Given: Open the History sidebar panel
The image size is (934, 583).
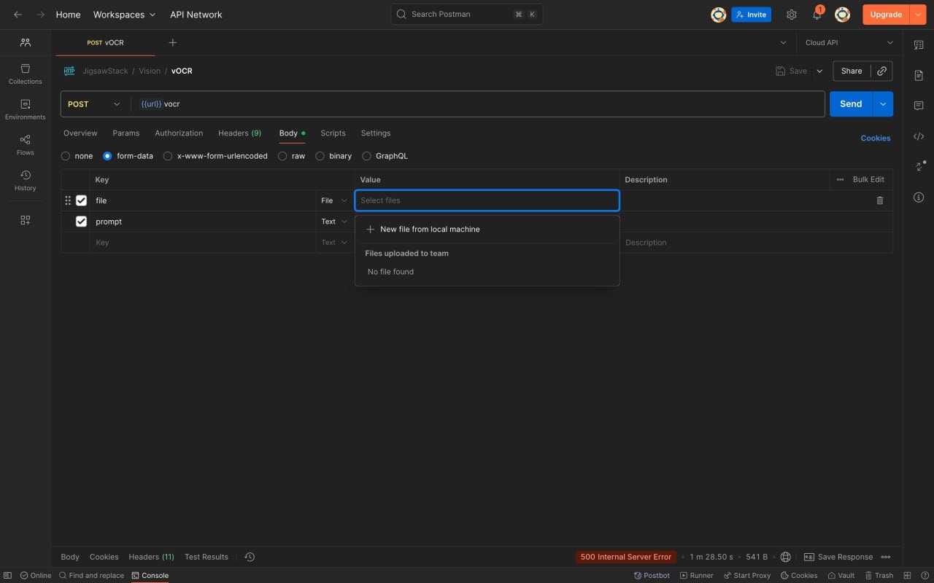Looking at the screenshot, I should point(26,181).
